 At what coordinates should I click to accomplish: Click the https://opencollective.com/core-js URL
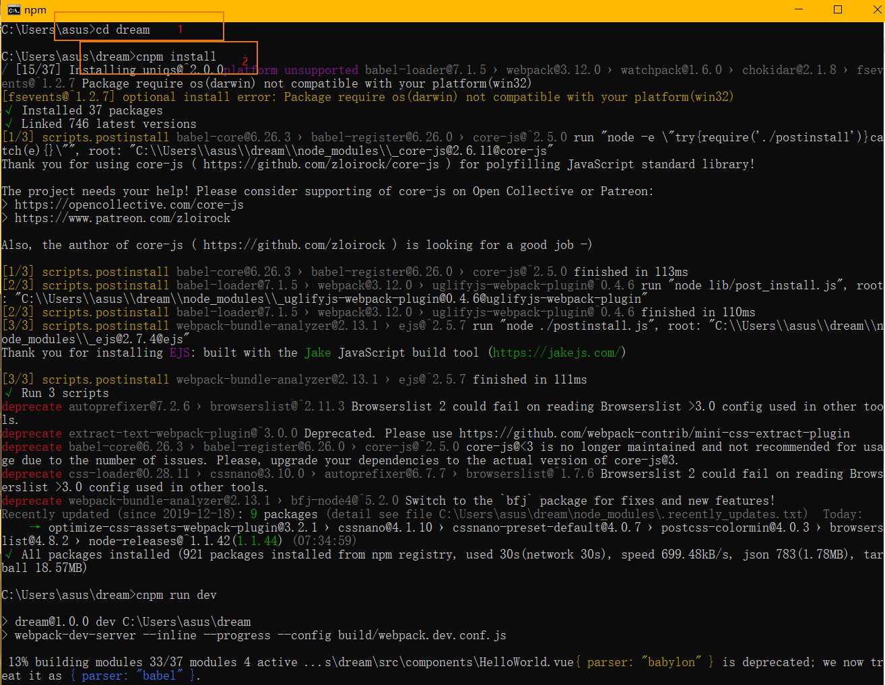129,205
